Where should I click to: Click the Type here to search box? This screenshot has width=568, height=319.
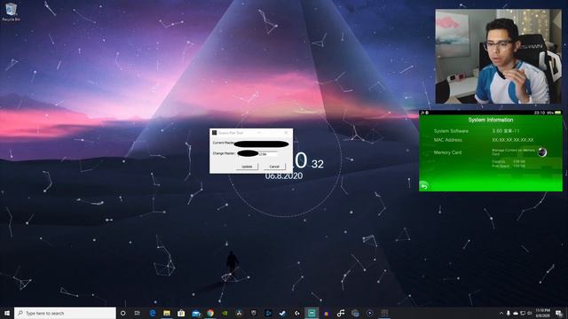click(65, 313)
